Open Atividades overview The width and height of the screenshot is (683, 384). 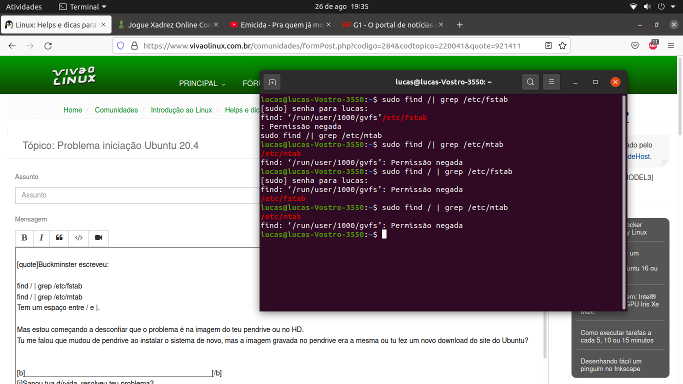(24, 6)
